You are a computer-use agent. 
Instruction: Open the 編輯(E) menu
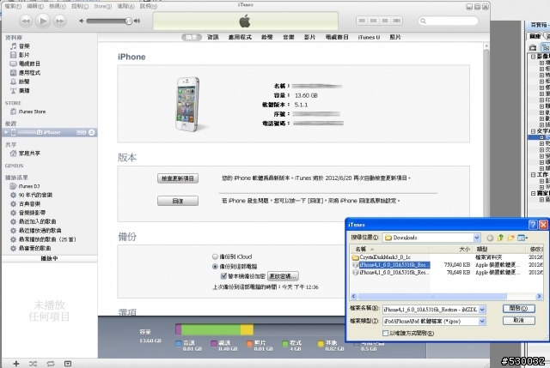[x=35, y=6]
